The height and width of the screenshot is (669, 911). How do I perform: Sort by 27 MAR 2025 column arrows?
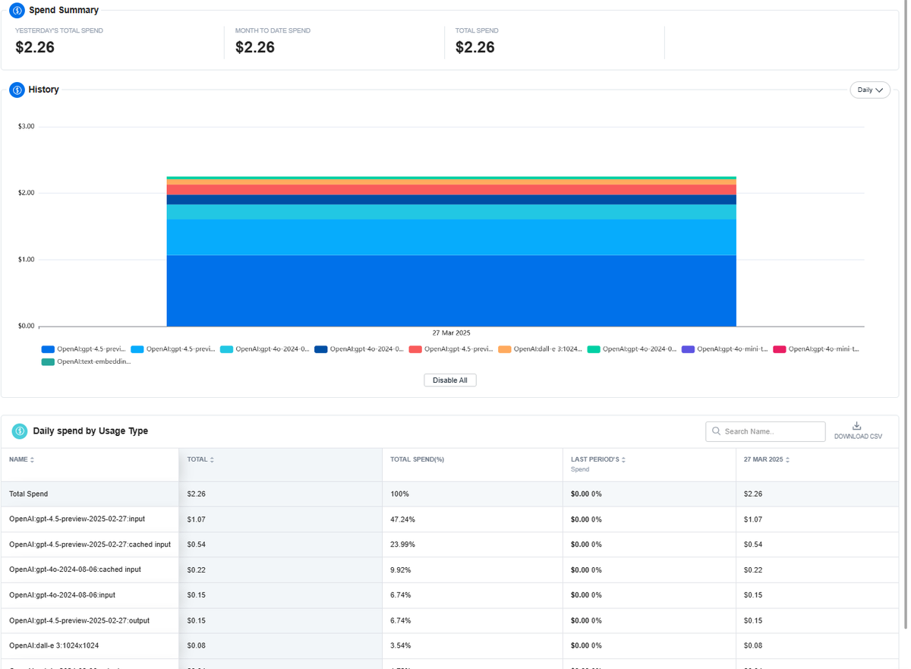point(788,460)
